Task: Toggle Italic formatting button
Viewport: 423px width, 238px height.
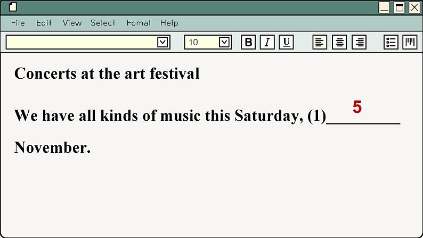Action: 267,42
